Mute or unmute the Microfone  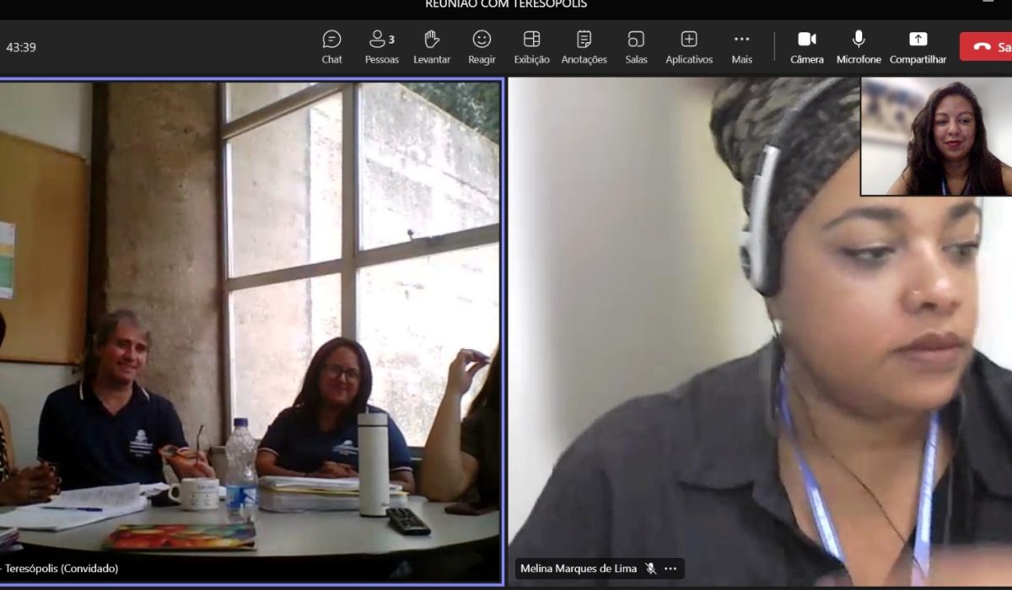[x=859, y=46]
